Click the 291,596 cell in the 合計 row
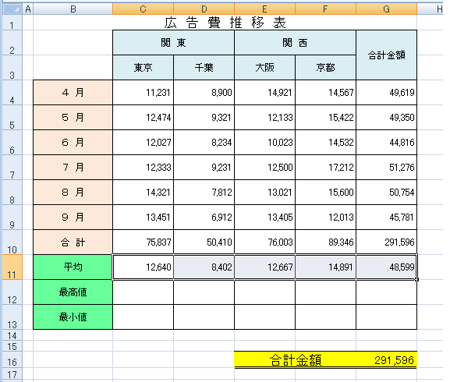This screenshot has width=450, height=382. tap(386, 242)
